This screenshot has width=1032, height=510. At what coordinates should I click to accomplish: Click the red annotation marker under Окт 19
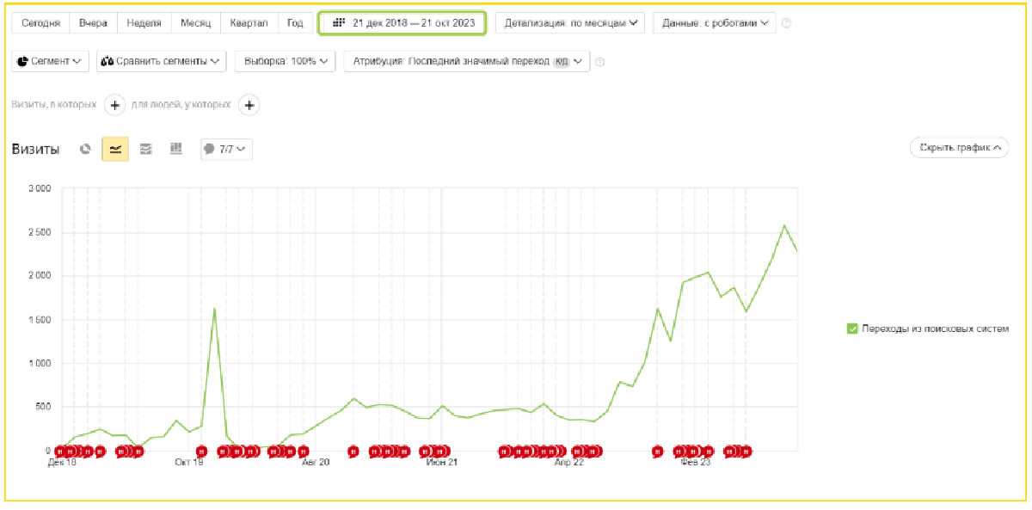pos(202,451)
